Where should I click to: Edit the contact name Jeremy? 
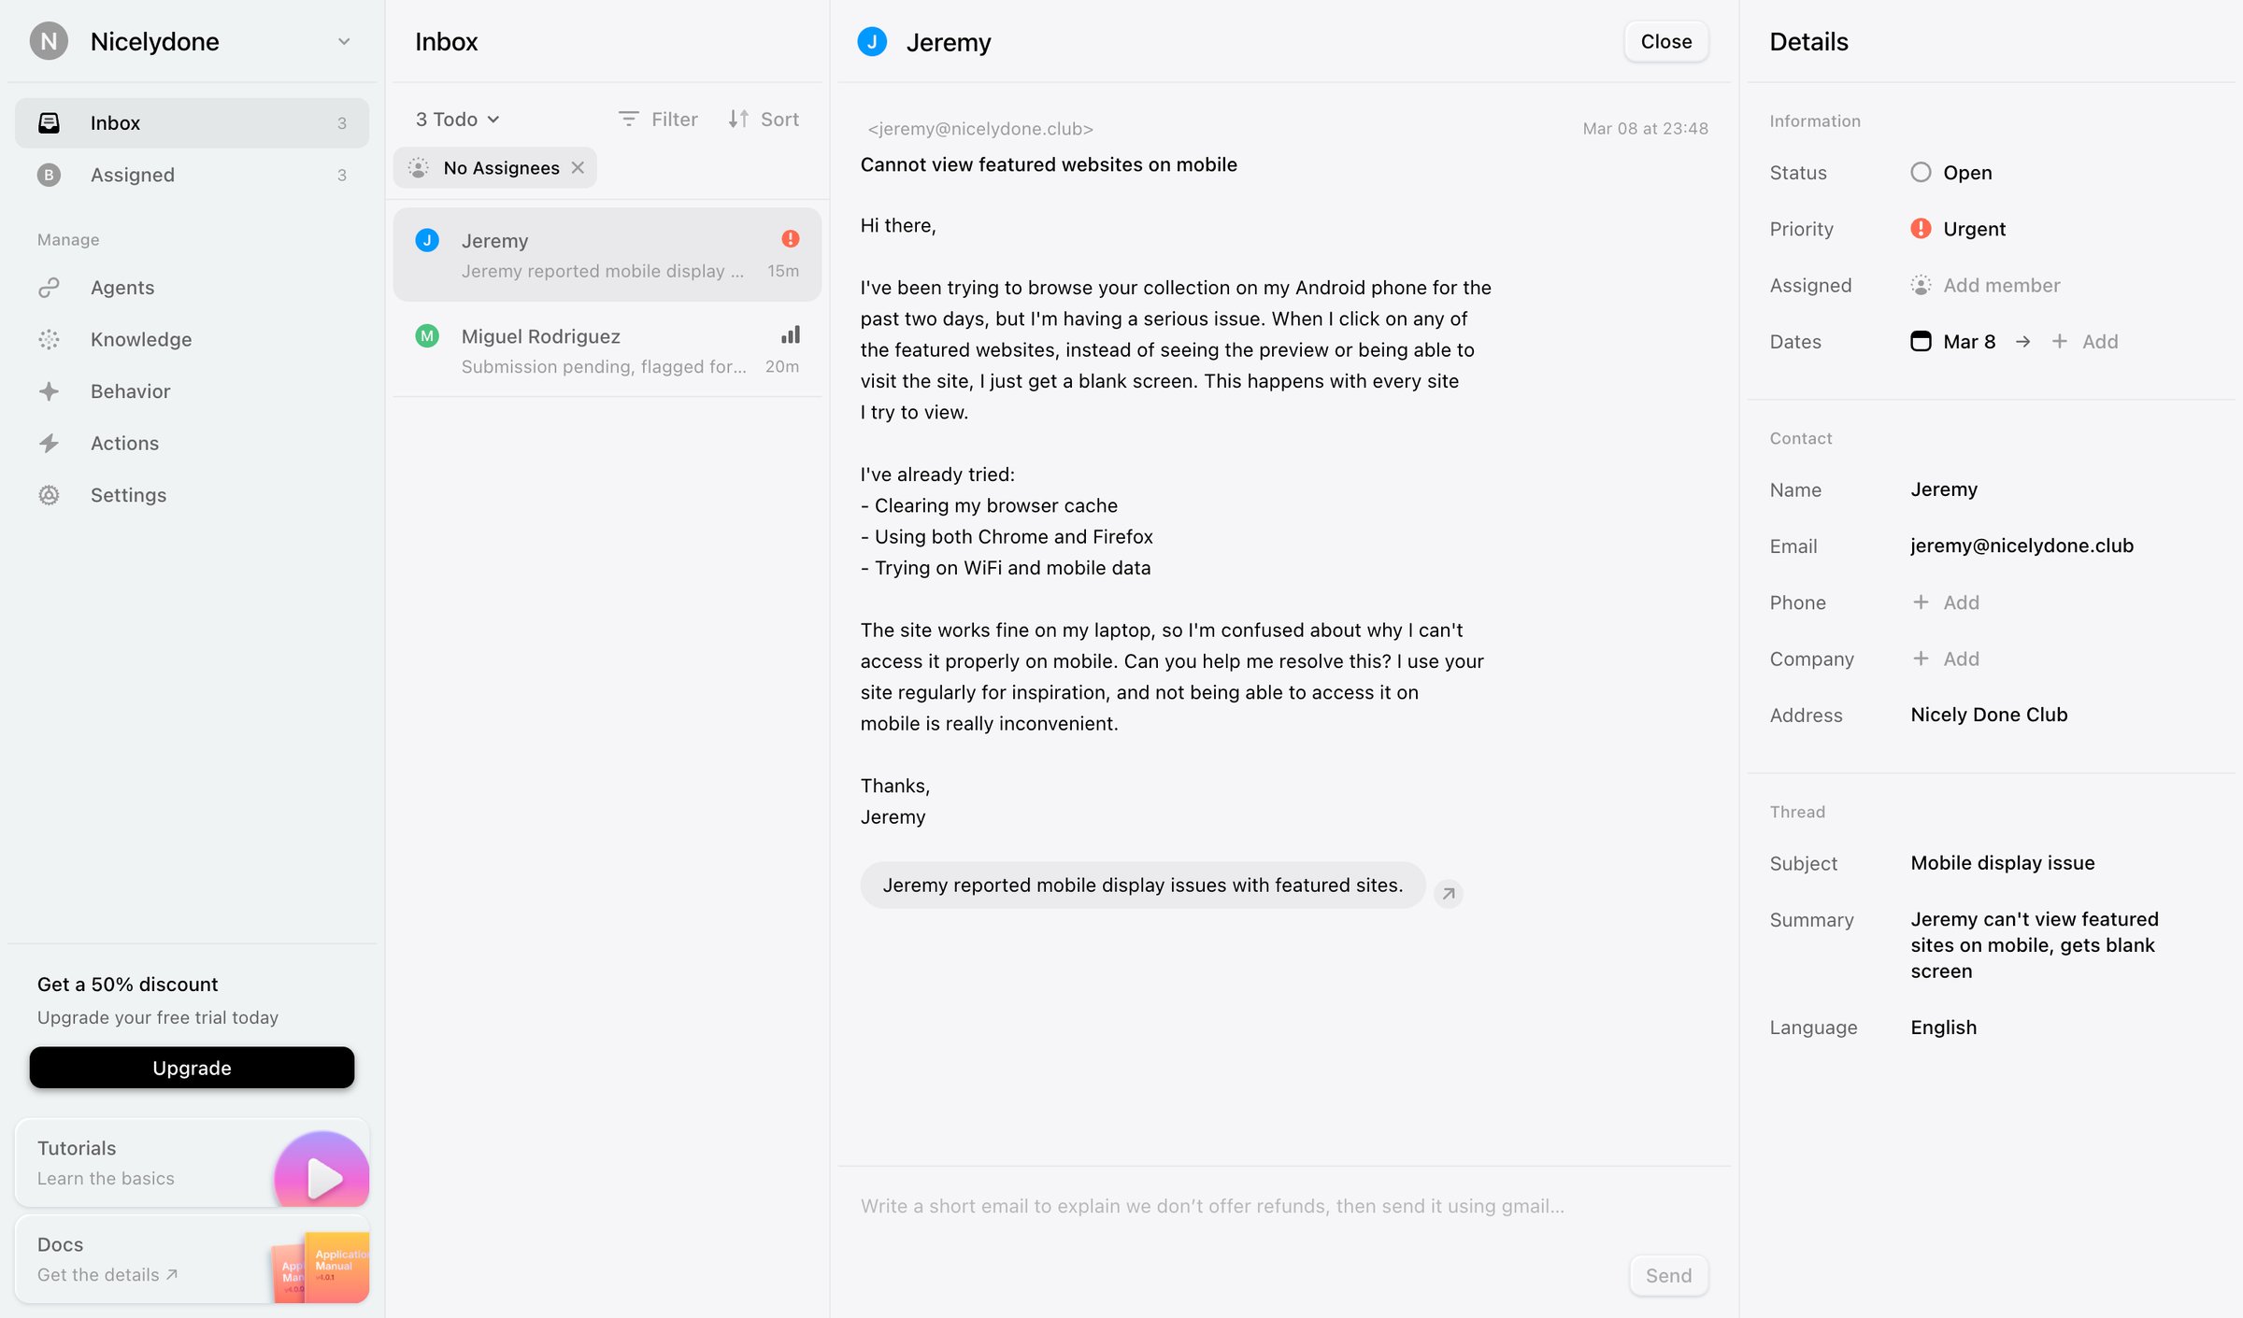click(1944, 489)
